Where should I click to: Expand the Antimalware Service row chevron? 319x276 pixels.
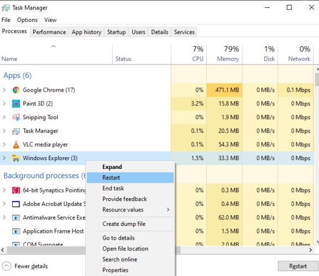coord(4,217)
